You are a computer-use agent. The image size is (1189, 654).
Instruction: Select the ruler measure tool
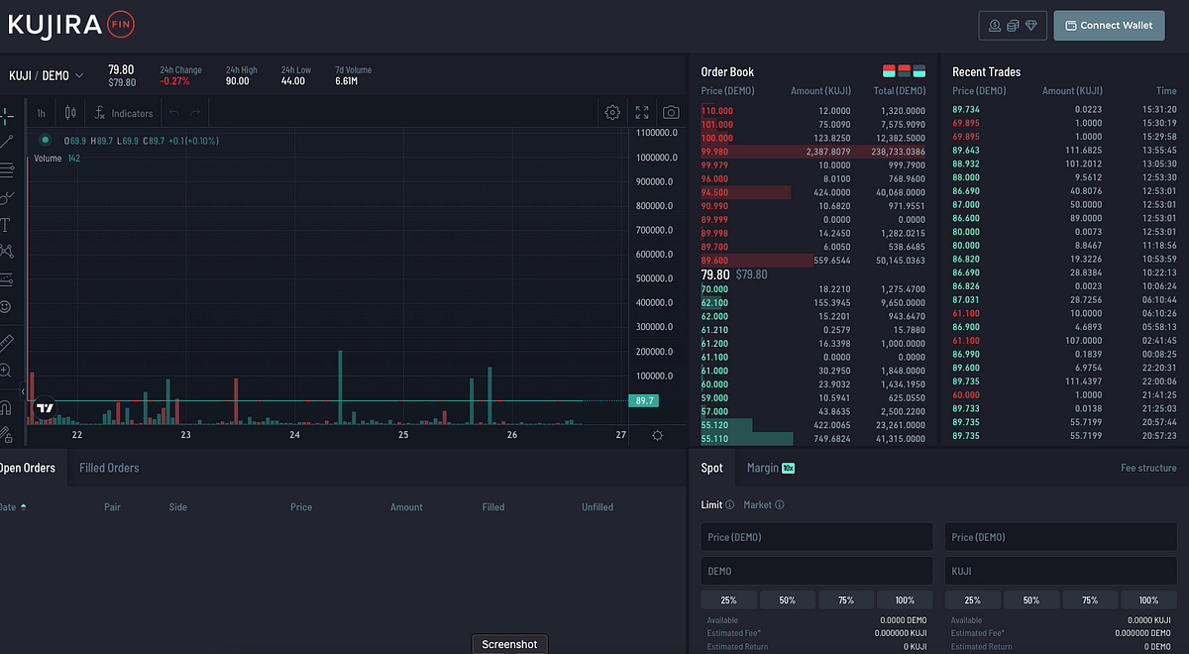pos(6,343)
